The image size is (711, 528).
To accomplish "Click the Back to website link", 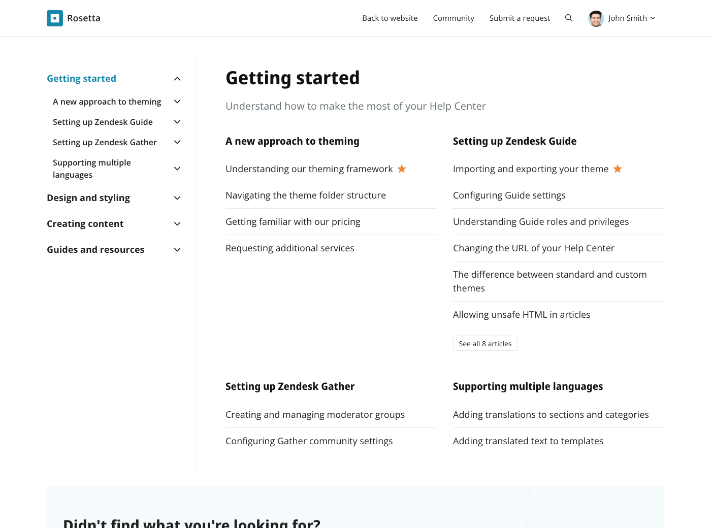I will pyautogui.click(x=390, y=18).
